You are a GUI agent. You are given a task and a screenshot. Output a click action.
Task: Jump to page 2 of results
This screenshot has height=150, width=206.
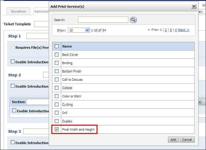tap(166, 30)
